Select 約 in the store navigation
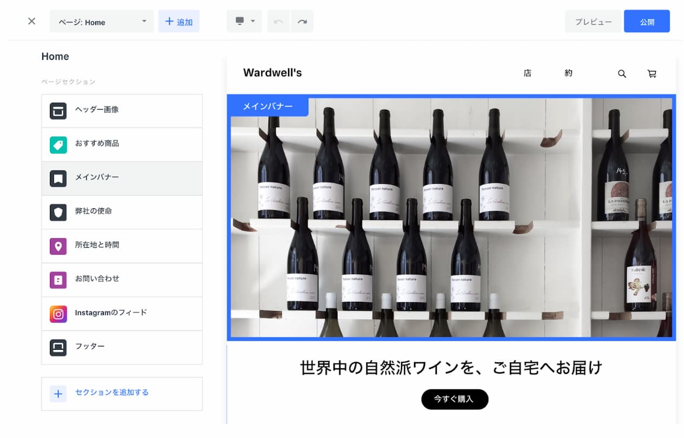This screenshot has height=438, width=684. (x=569, y=74)
